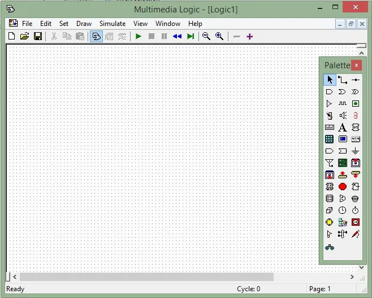The width and height of the screenshot is (372, 298).
Task: Select the wire node junction tool
Action: (x=356, y=80)
